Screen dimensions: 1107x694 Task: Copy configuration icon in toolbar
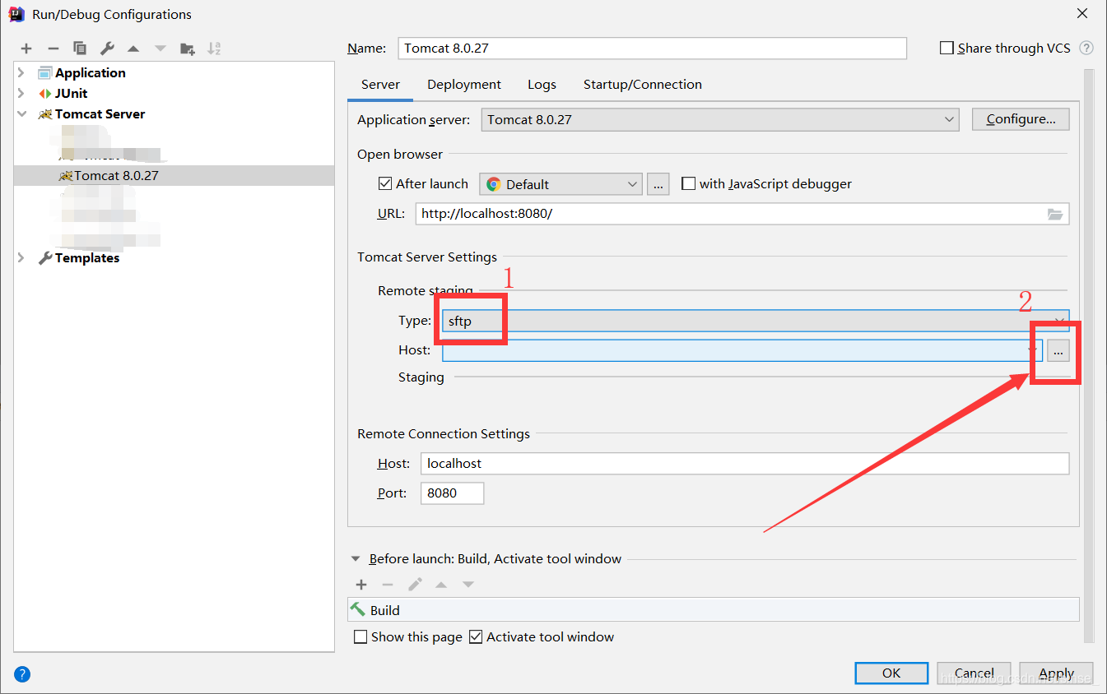click(80, 49)
